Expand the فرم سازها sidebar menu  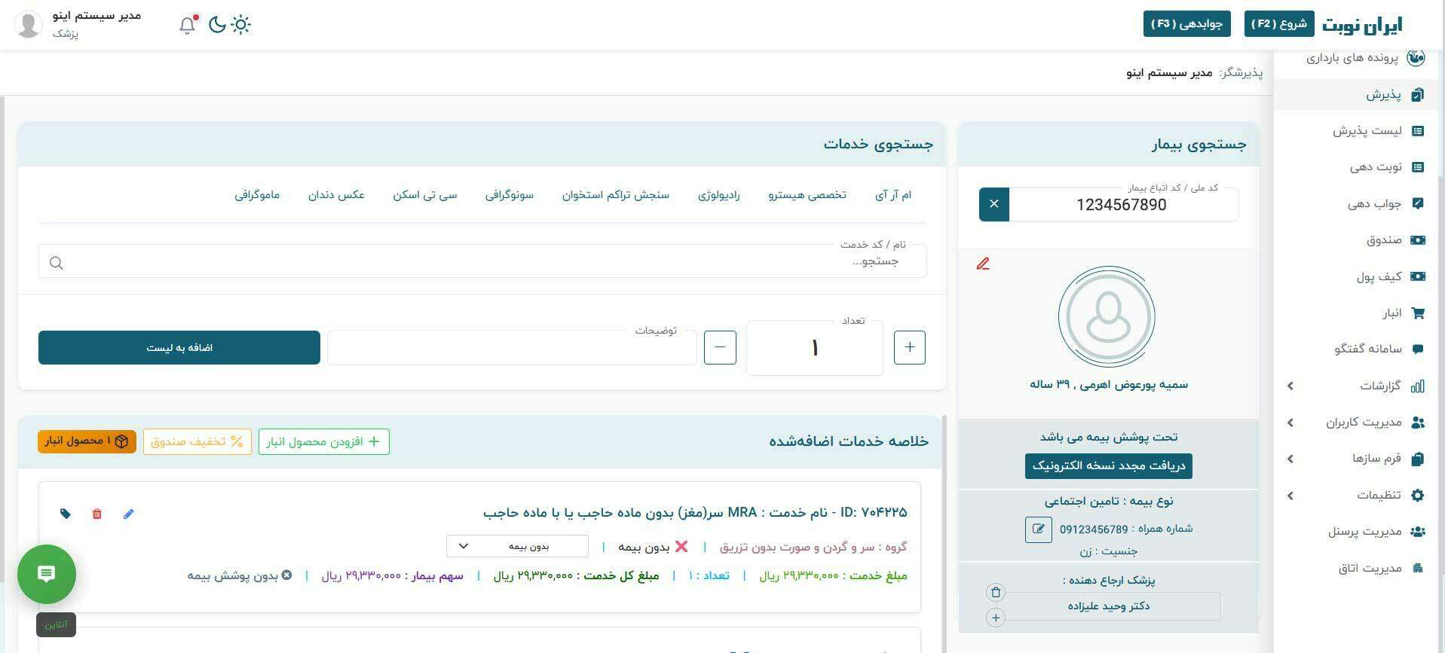point(1355,459)
